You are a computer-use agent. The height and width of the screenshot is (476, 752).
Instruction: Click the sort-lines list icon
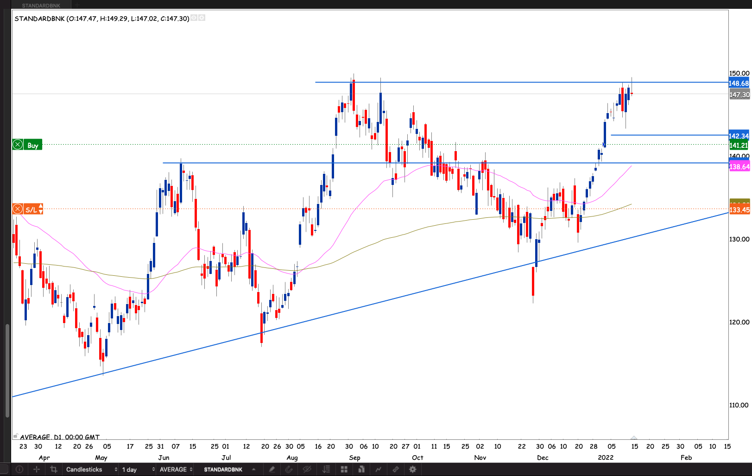pos(326,470)
